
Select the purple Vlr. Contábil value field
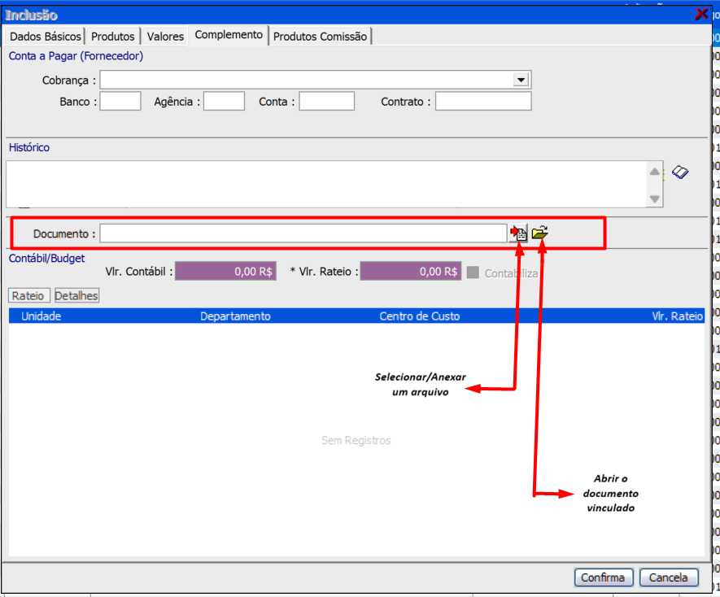(225, 272)
